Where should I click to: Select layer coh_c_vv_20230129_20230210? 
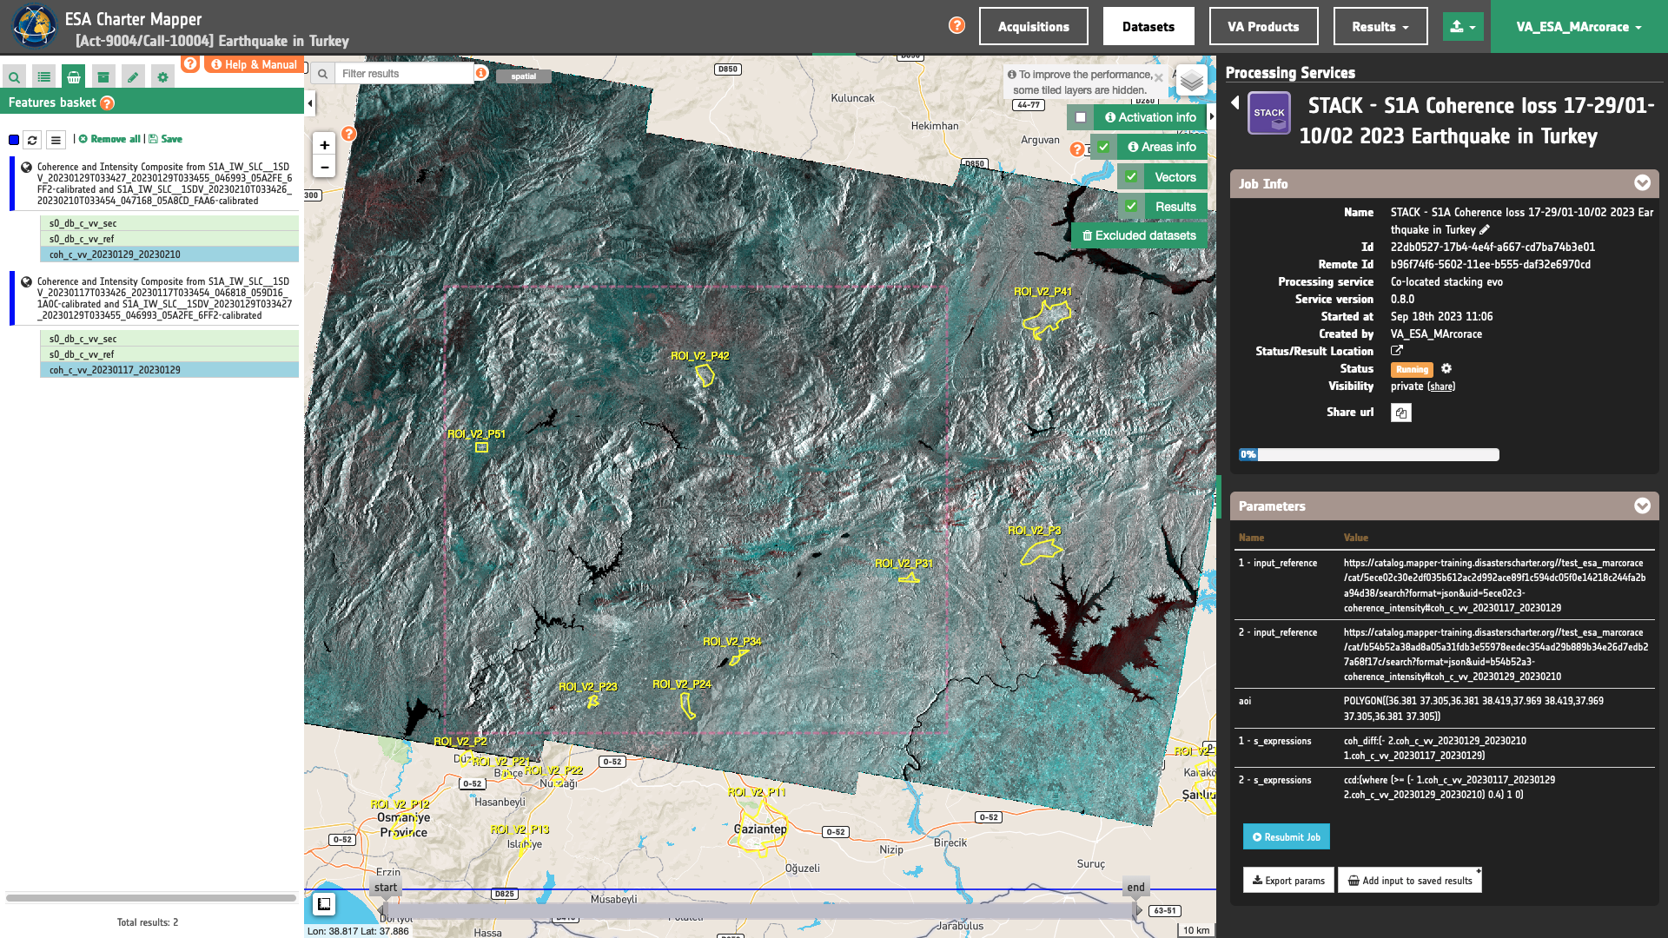[169, 254]
